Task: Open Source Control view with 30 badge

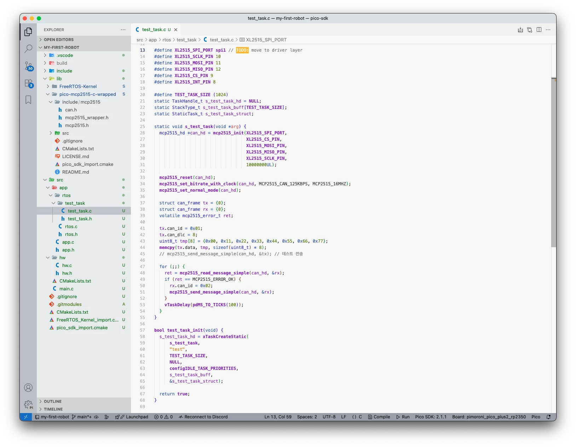Action: (x=28, y=66)
